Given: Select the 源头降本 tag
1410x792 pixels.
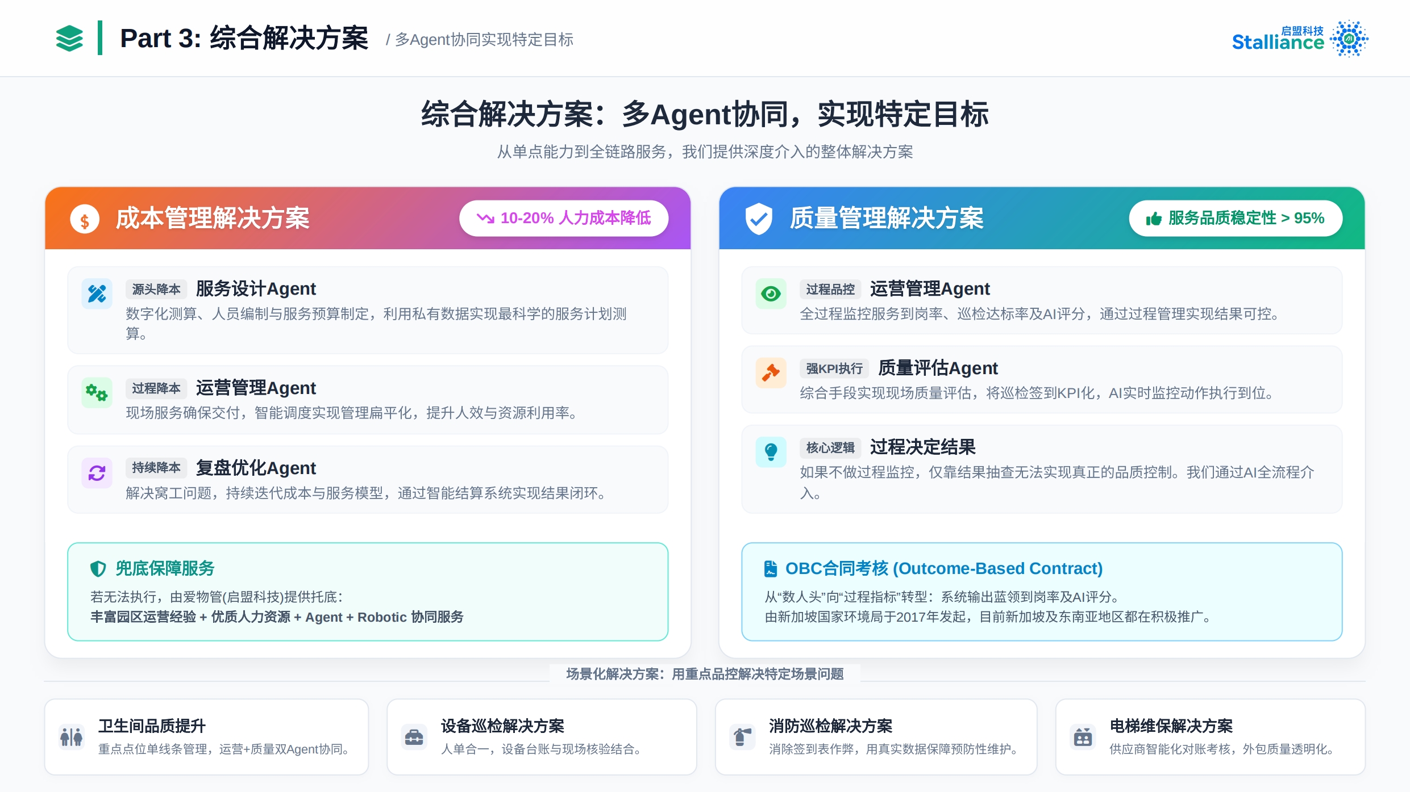Looking at the screenshot, I should pyautogui.click(x=156, y=289).
